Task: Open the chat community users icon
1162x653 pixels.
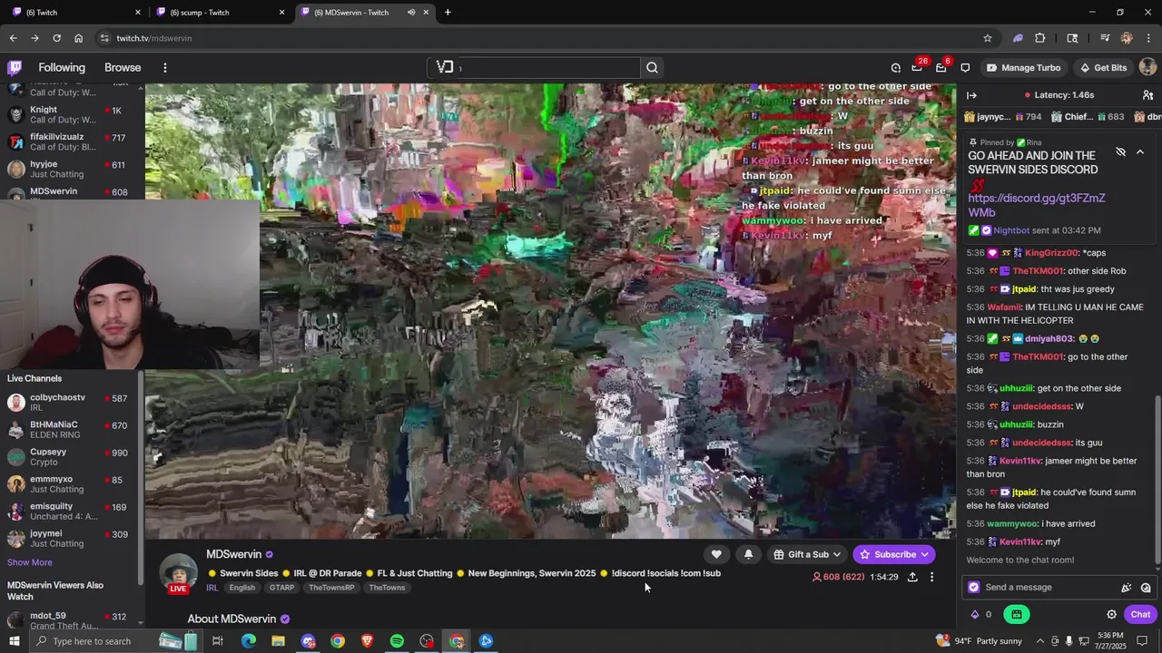Action: click(1147, 94)
